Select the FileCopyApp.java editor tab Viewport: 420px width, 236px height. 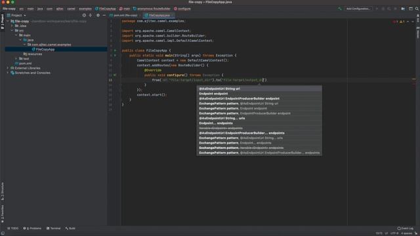pos(159,16)
